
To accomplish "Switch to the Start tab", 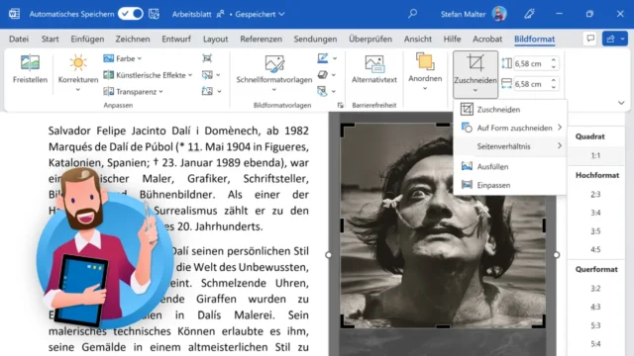I will pos(51,40).
